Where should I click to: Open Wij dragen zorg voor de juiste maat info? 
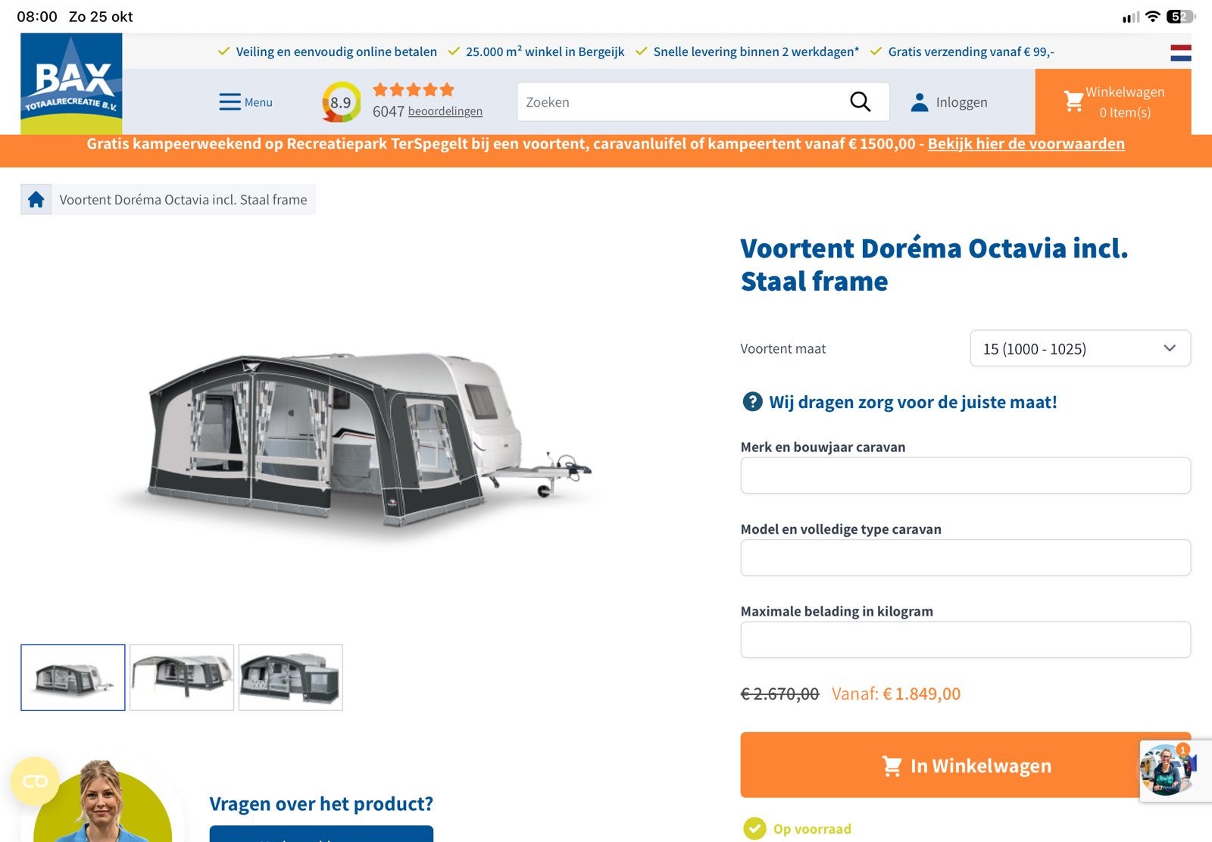click(913, 402)
